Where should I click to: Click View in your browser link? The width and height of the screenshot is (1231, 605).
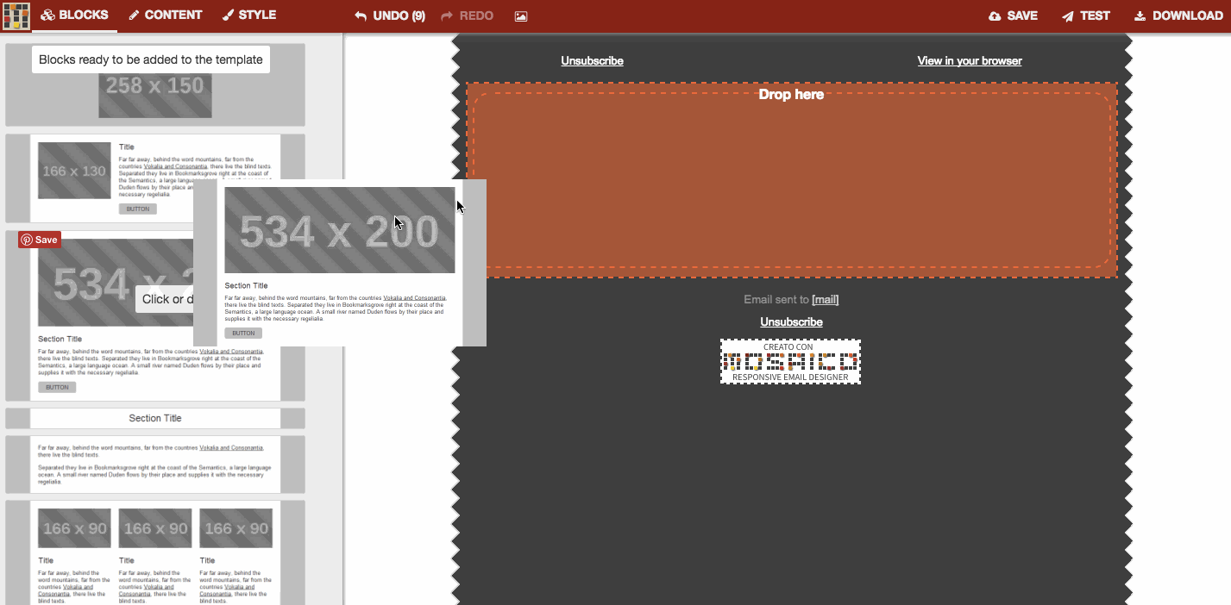[x=970, y=61]
